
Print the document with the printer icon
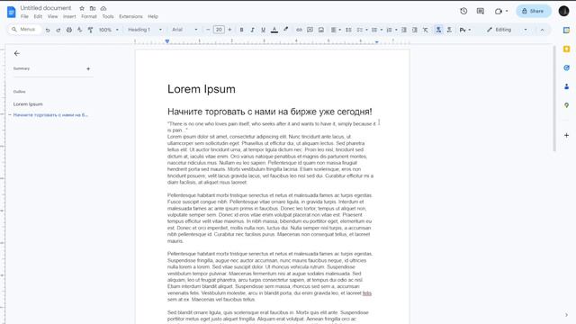click(69, 30)
